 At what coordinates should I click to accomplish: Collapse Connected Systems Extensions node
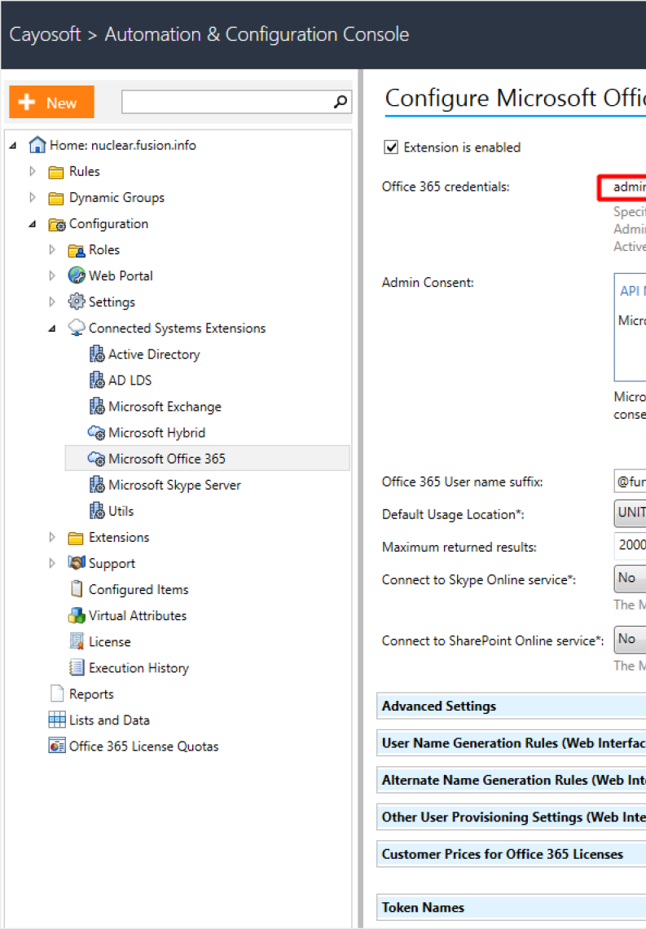(52, 328)
